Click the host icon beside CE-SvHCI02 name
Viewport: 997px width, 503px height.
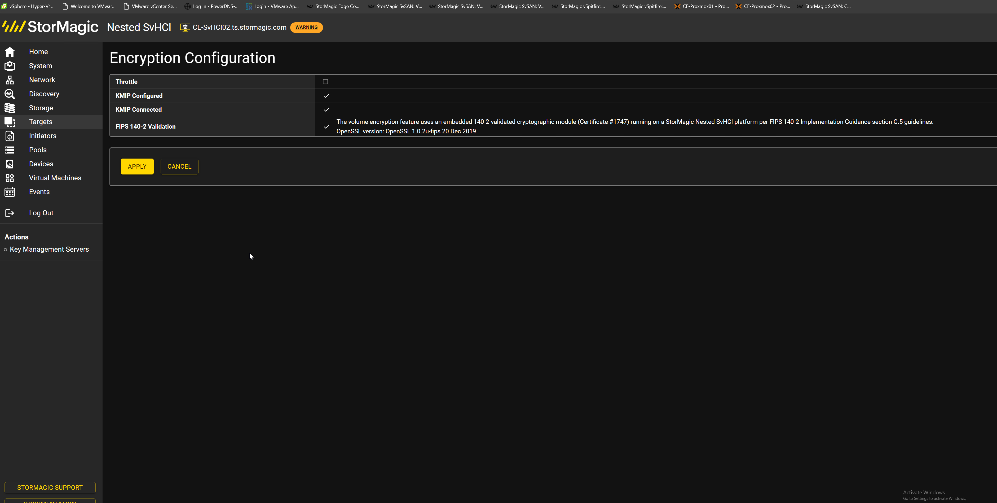point(185,28)
